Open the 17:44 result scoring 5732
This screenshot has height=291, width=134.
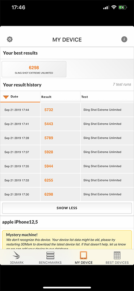point(67,110)
